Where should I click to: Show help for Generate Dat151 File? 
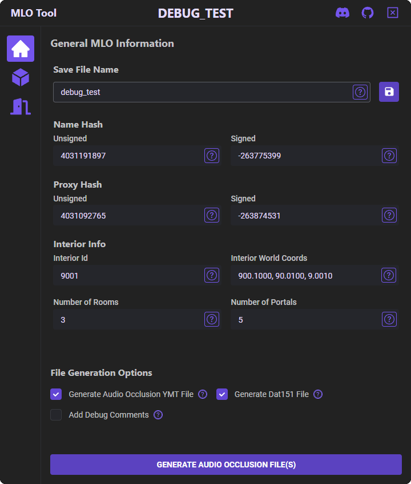click(x=318, y=394)
